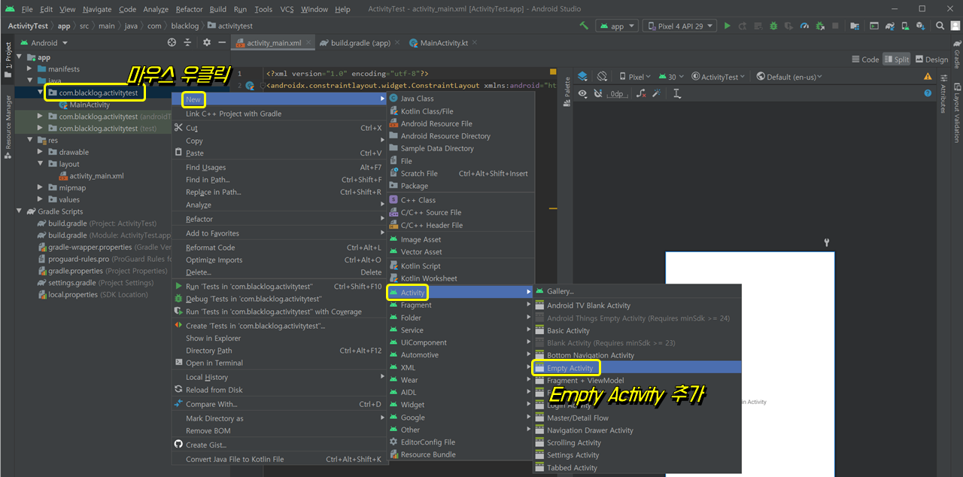Open the Android project view dropdown
The width and height of the screenshot is (963, 477).
click(x=44, y=43)
